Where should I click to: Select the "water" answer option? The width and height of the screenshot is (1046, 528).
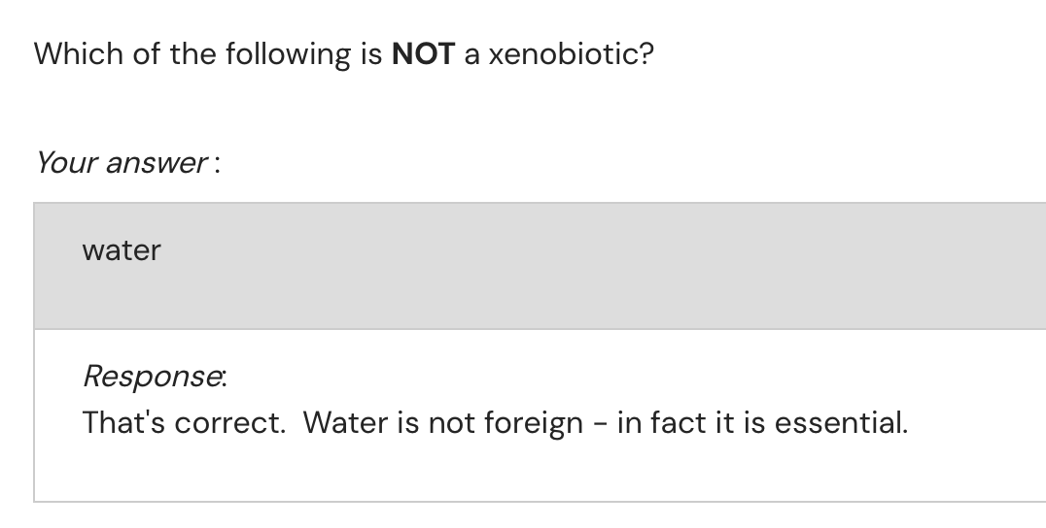coord(122,250)
